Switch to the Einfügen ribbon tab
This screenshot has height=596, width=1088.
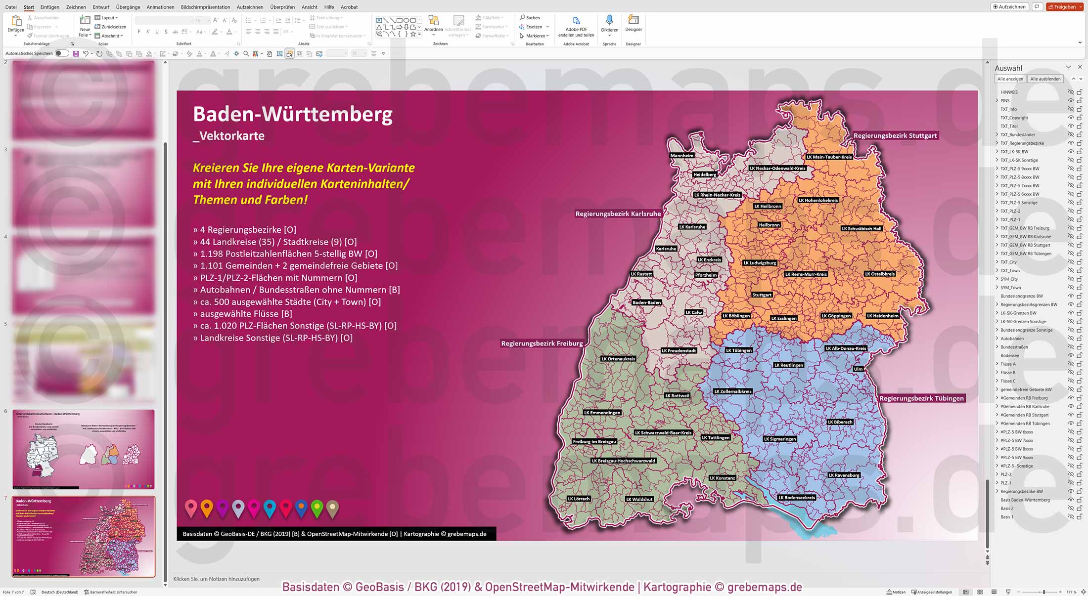(50, 7)
